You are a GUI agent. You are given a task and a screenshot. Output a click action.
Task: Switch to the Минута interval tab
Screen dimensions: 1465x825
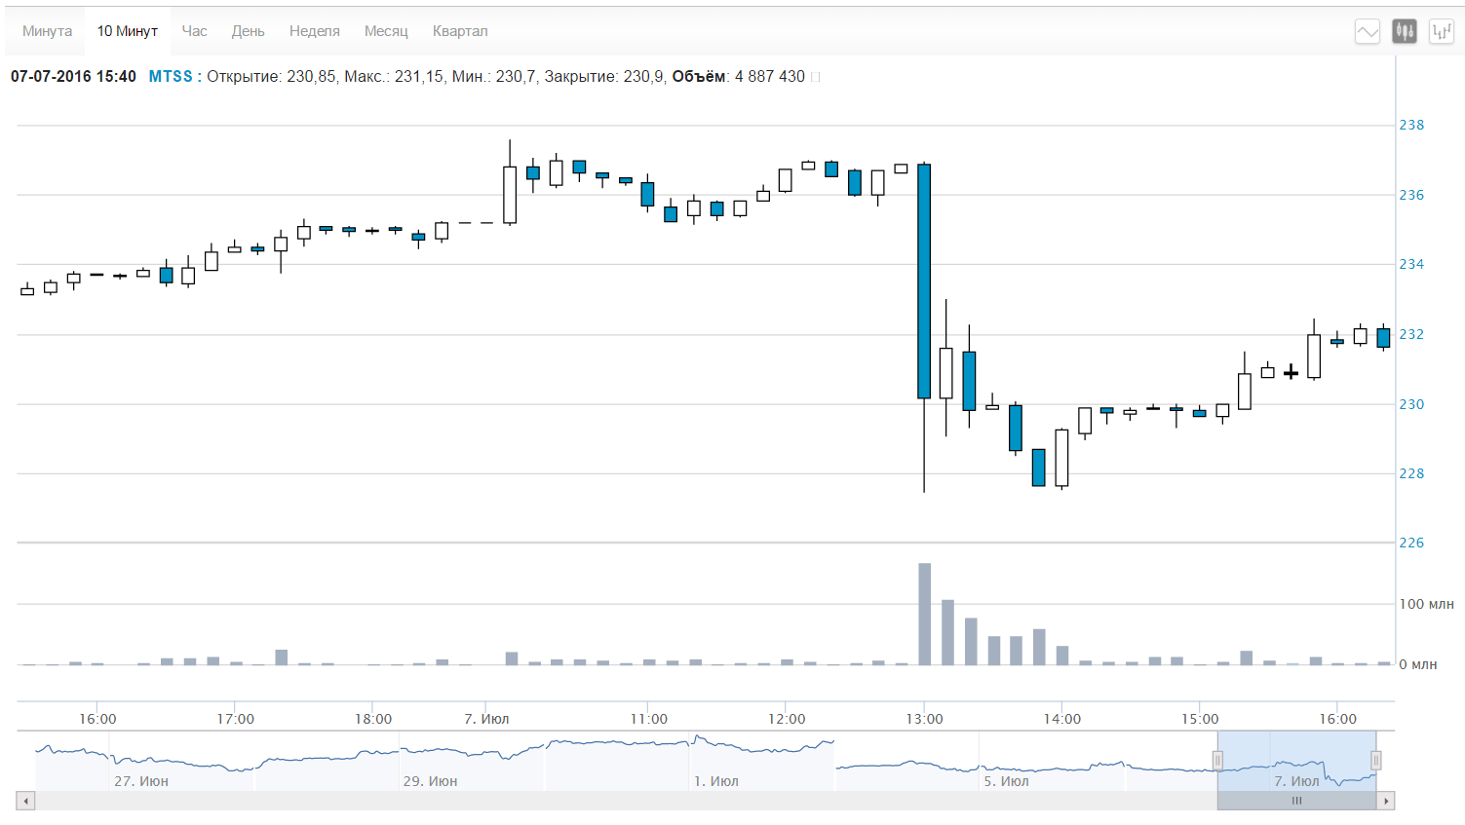coord(47,31)
